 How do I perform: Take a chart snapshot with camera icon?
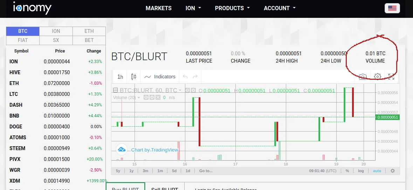363,77
